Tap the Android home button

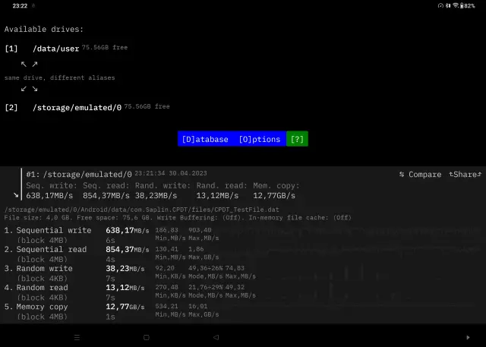click(x=147, y=336)
